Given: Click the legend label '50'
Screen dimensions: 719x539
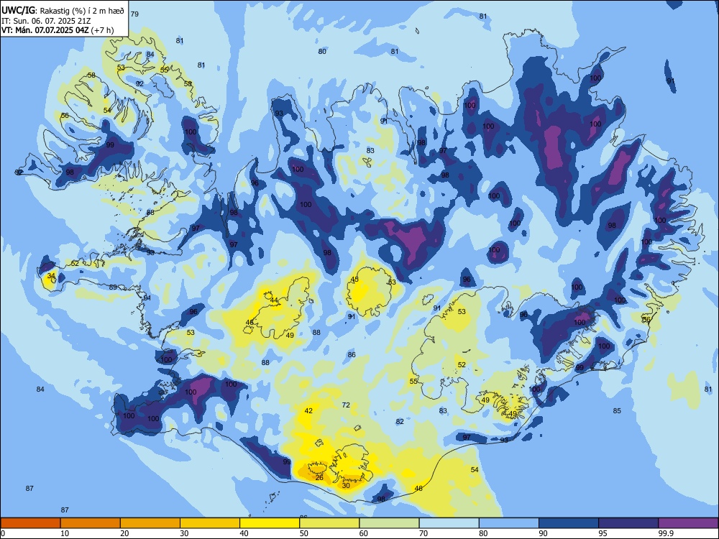Looking at the screenshot, I should (x=303, y=533).
